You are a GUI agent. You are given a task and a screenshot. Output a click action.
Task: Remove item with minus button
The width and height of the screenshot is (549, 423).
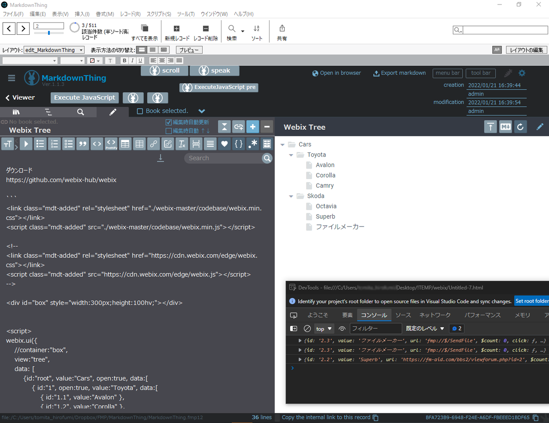pos(267,126)
